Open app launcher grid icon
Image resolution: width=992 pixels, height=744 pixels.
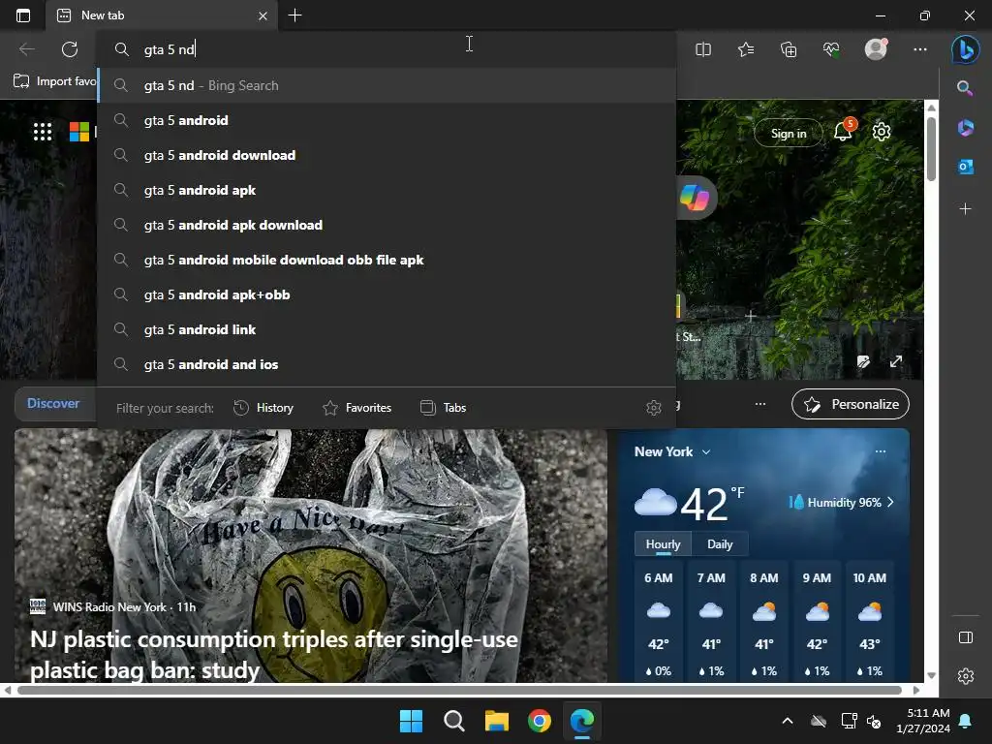click(x=43, y=132)
